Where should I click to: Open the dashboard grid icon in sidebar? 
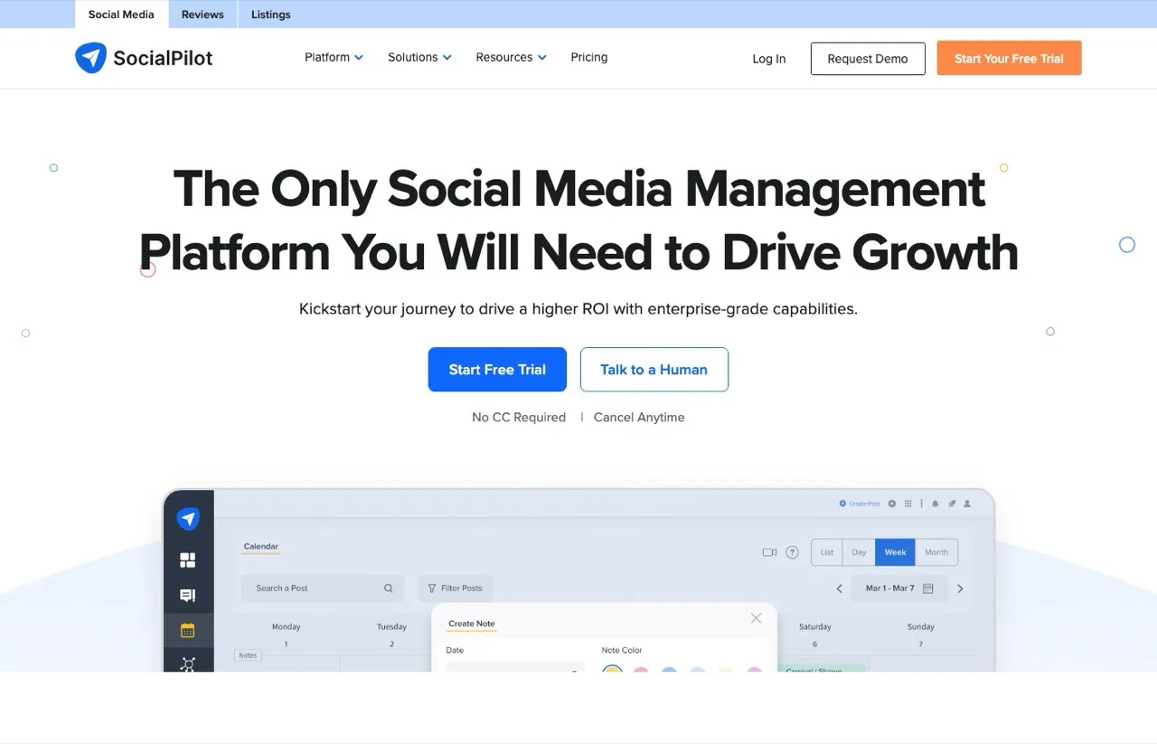point(188,560)
